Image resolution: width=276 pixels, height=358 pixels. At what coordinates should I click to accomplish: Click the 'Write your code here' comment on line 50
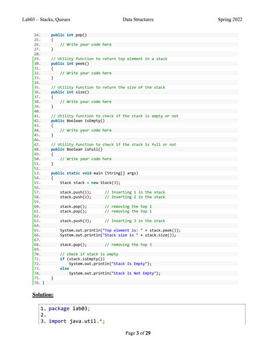[86, 159]
